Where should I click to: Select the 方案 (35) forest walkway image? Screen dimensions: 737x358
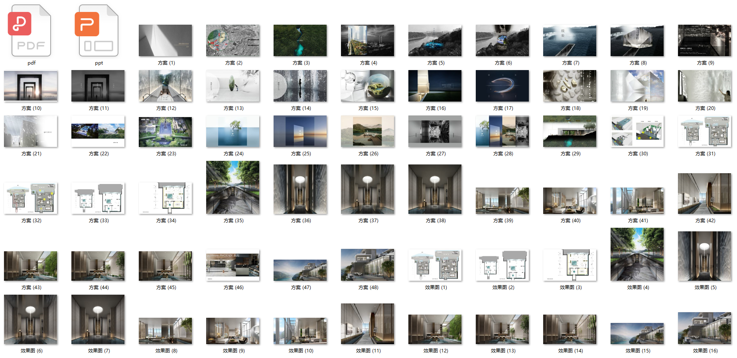pos(233,187)
